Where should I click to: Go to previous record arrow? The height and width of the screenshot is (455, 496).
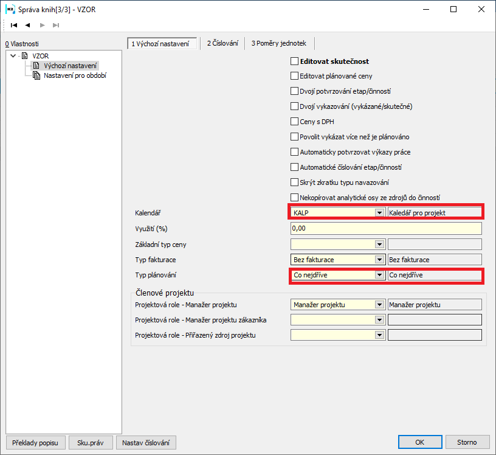[27, 26]
